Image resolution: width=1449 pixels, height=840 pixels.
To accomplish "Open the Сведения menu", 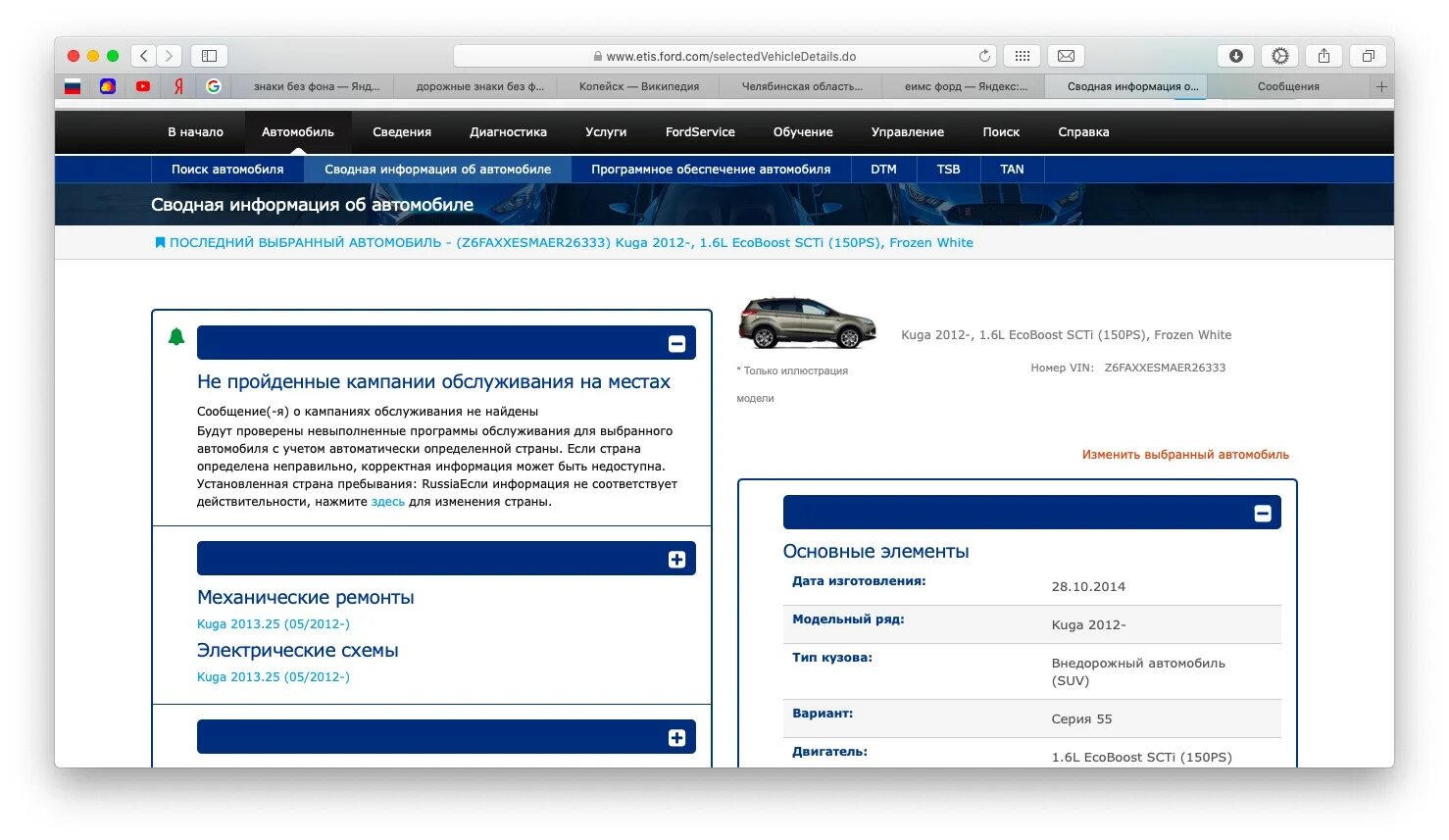I will (x=402, y=132).
